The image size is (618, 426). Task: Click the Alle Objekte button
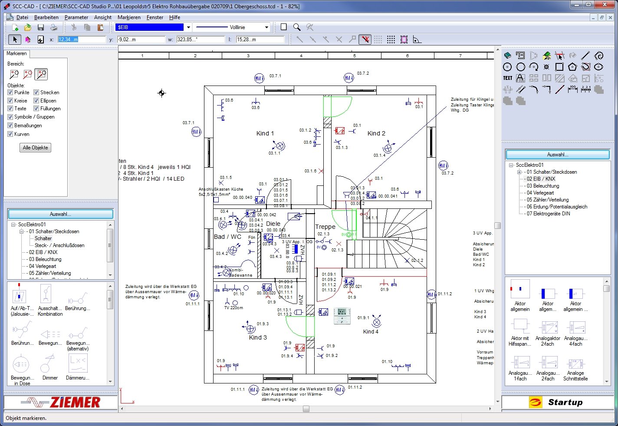[x=36, y=148]
